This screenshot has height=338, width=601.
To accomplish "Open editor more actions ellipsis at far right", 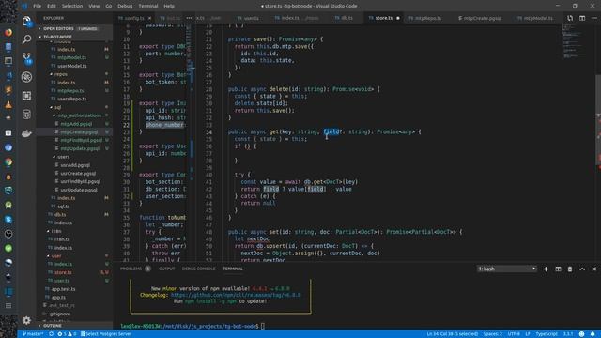I will pos(594,18).
